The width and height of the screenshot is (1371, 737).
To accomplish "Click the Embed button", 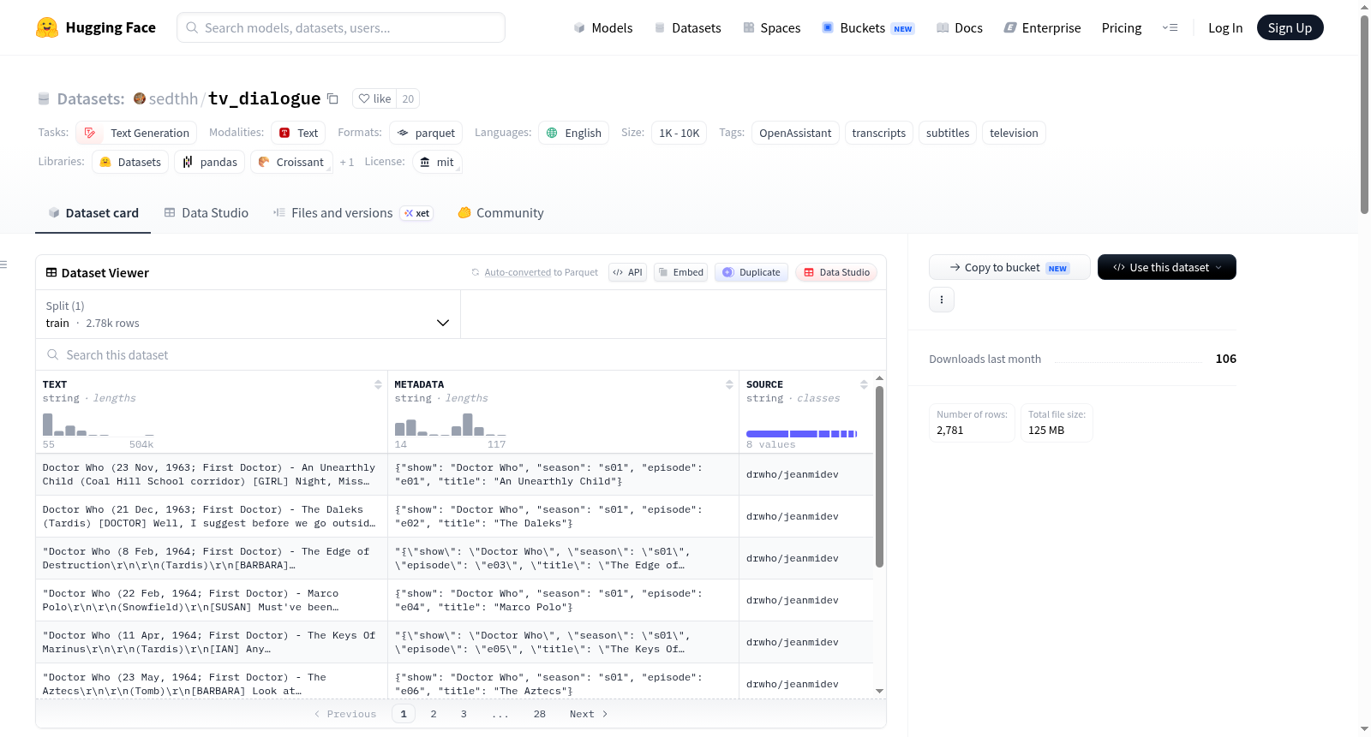I will coord(680,272).
